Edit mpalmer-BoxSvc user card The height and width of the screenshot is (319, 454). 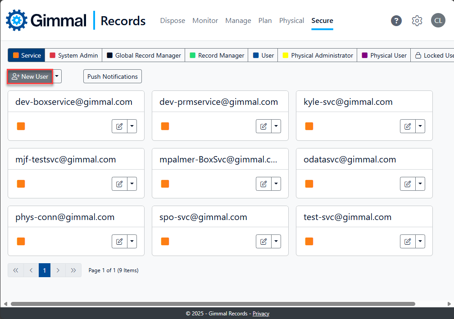click(x=263, y=184)
